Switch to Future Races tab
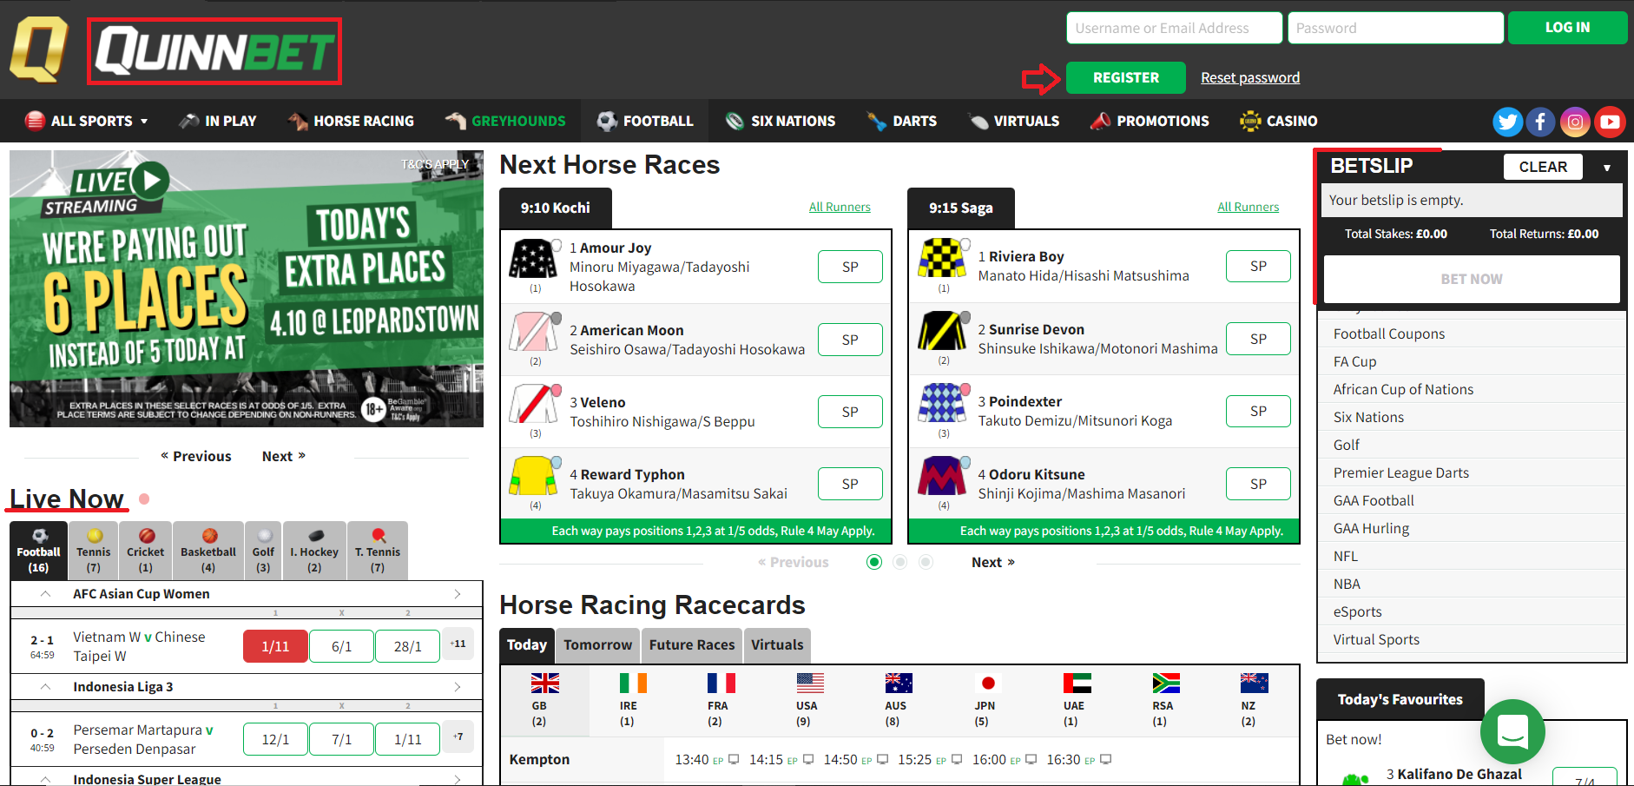1634x786 pixels. pyautogui.click(x=692, y=645)
